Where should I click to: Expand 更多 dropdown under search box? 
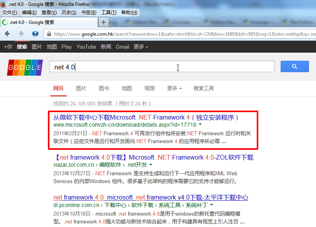[174, 88]
